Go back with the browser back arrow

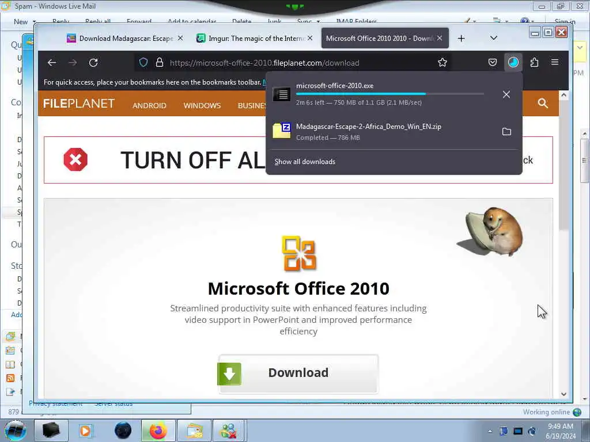[x=52, y=63]
